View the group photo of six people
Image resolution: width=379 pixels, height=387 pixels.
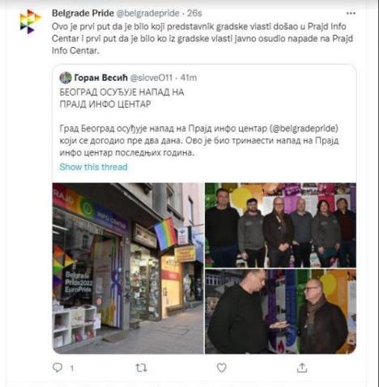coord(280,225)
